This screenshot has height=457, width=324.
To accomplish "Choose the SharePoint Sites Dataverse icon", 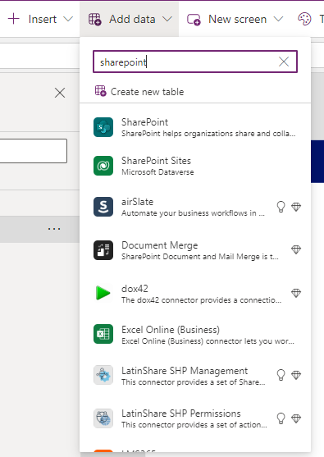I will 103,166.
